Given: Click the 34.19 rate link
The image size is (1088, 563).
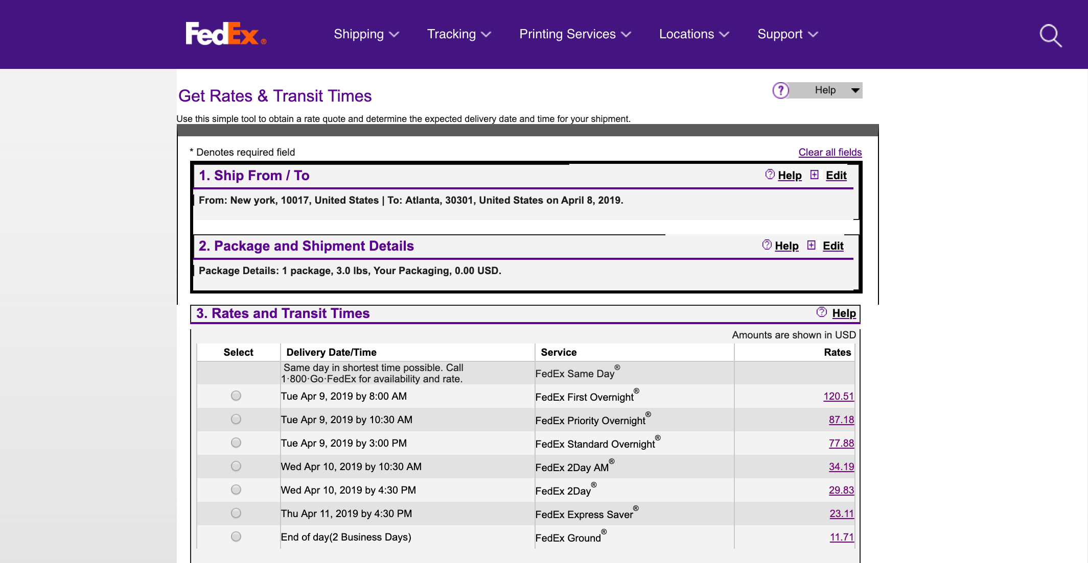Looking at the screenshot, I should point(841,467).
